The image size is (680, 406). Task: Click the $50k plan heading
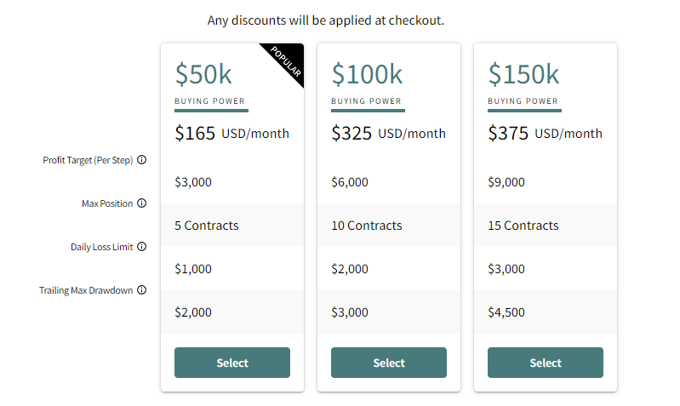click(203, 75)
